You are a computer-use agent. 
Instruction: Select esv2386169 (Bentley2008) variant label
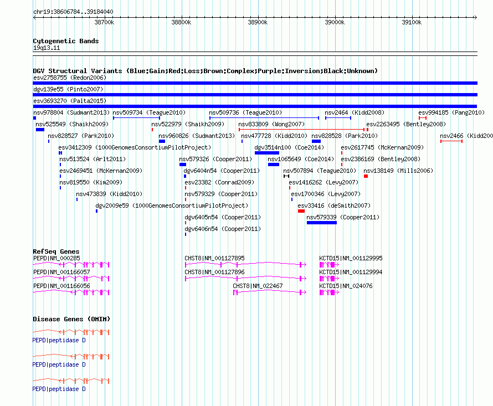(381, 159)
